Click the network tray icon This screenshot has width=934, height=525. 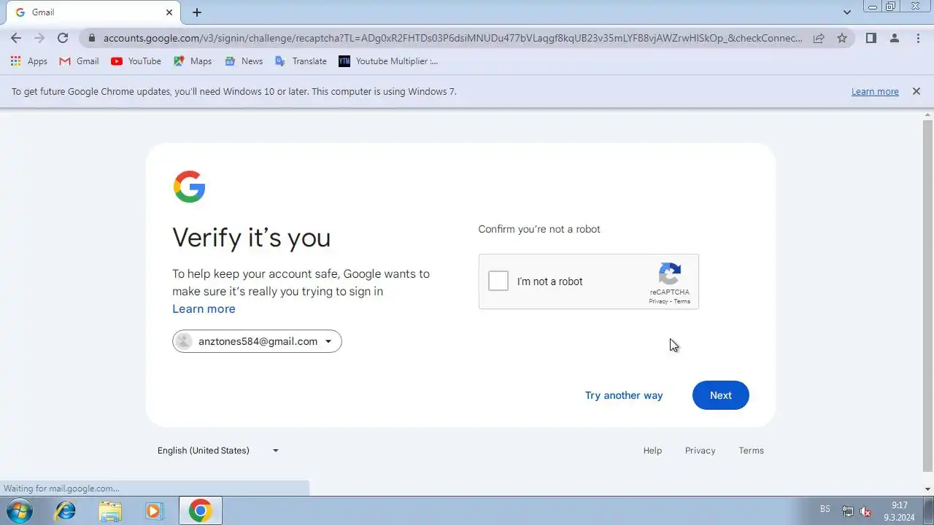pos(847,511)
